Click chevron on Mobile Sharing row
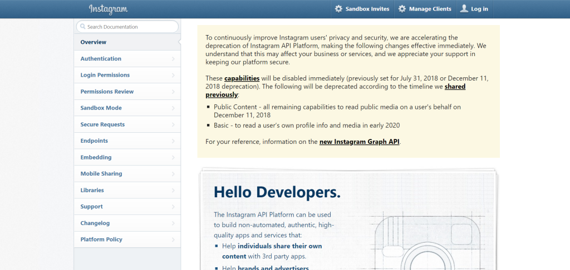 pyautogui.click(x=173, y=174)
